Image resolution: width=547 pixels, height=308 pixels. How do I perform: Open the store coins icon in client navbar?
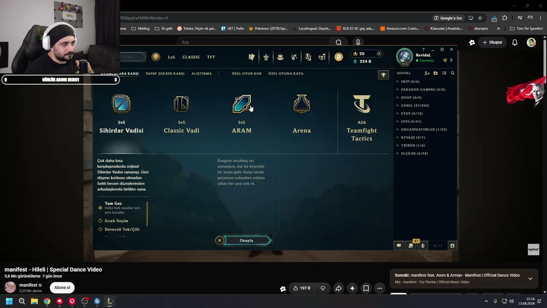pos(322,57)
